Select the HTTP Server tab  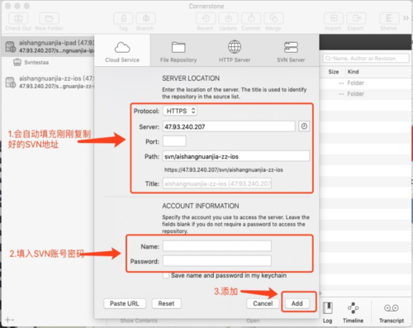(235, 50)
